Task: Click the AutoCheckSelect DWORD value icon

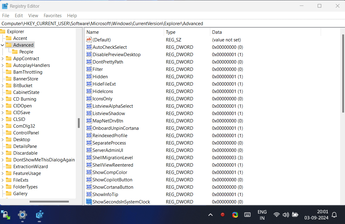Action: (x=89, y=47)
